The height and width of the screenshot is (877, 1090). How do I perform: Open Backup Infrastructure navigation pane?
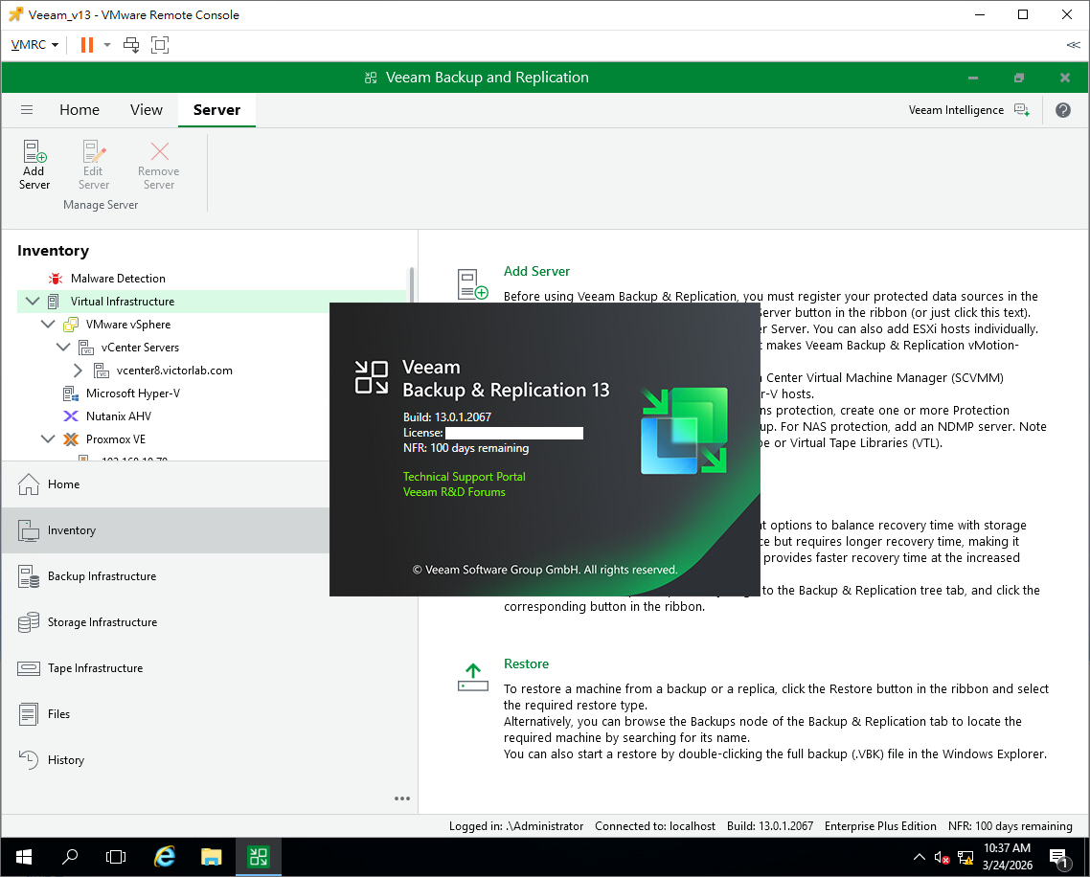tap(102, 576)
